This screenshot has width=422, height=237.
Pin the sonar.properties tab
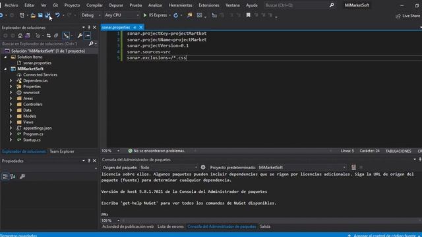click(x=135, y=28)
